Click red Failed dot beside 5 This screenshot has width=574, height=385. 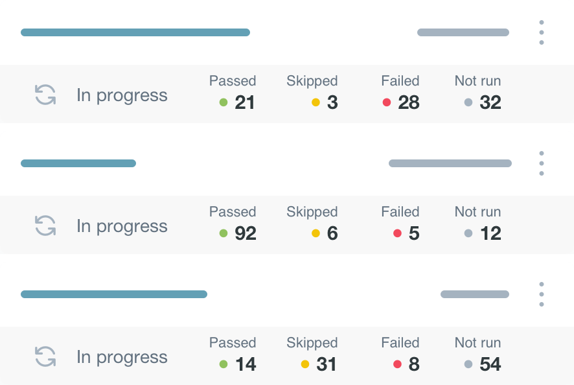click(397, 233)
